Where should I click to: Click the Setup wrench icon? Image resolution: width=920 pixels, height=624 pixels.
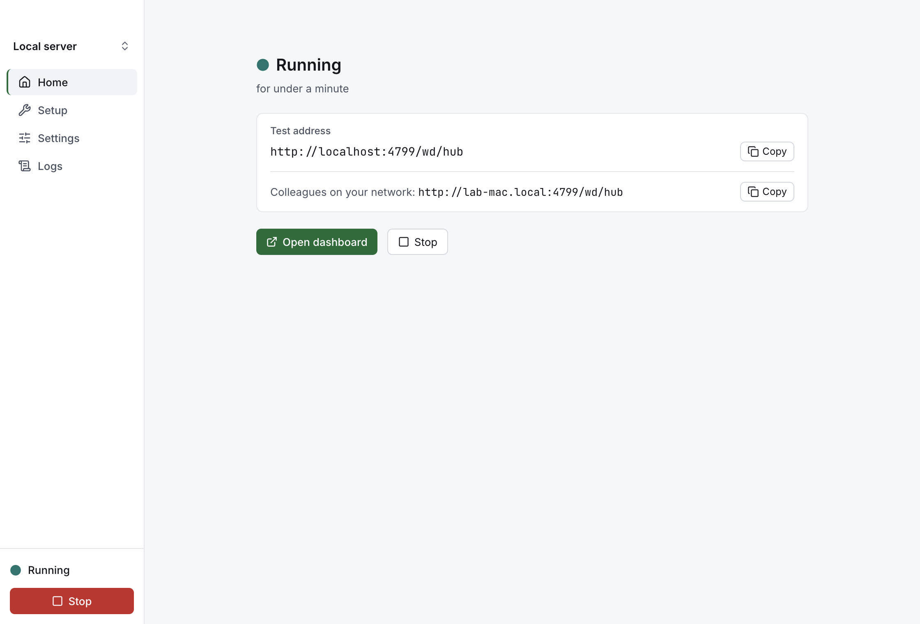[25, 110]
